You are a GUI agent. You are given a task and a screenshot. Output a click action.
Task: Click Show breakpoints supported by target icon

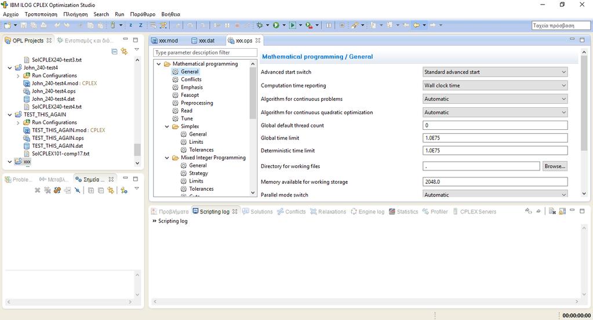(57, 190)
